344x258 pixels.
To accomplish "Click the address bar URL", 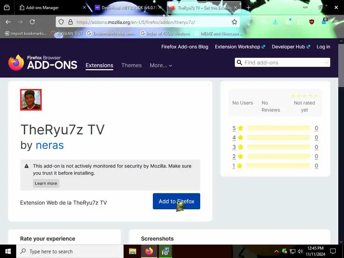I will (x=136, y=22).
